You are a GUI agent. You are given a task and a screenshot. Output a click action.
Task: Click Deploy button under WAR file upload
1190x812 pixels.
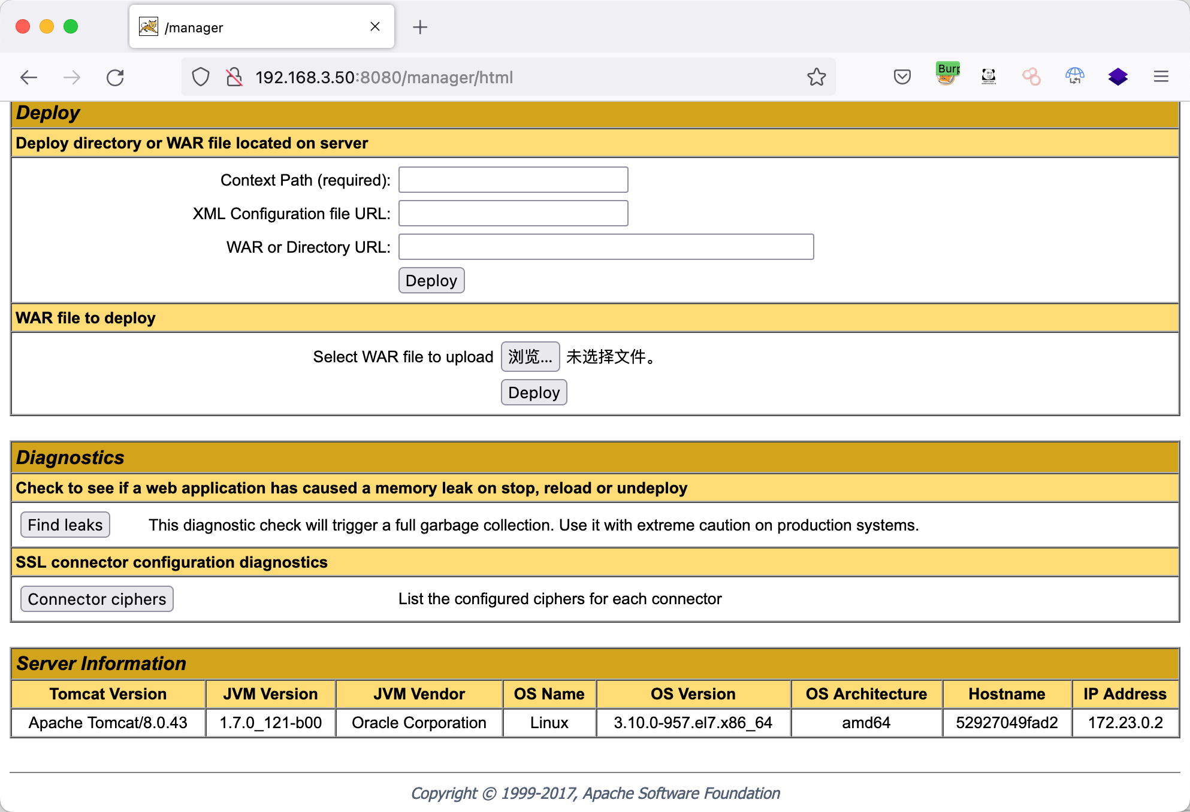(533, 393)
